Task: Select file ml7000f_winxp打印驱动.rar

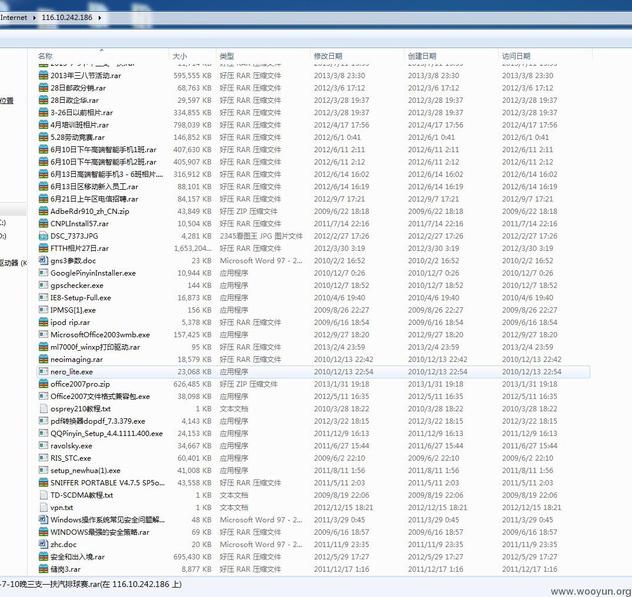Action: (x=95, y=347)
